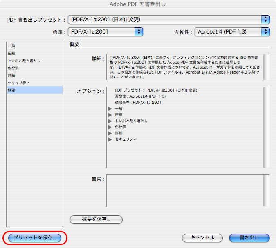
Task: Click the オプション list scrollbar
Action: [x=266, y=127]
